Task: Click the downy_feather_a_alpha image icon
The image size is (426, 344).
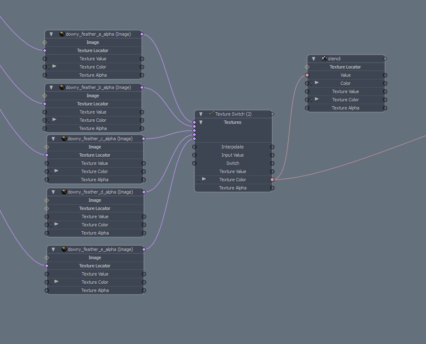Action: tap(62, 34)
